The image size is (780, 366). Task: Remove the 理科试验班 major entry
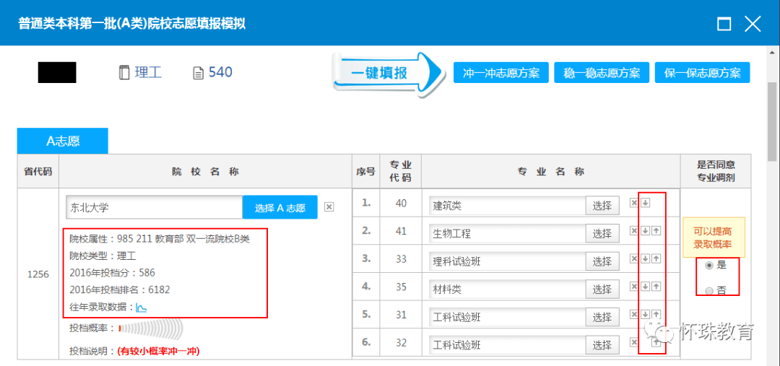(634, 258)
